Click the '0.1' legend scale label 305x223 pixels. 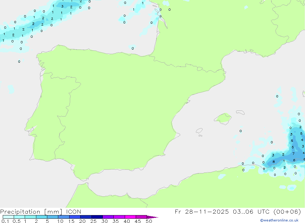pyautogui.click(x=5, y=221)
